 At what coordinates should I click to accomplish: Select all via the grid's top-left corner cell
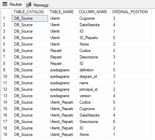coord(6,12)
